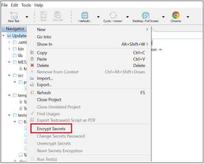This screenshot has height=164, width=204.
Task: Click the Update project folder icon
Action: click(9, 35)
